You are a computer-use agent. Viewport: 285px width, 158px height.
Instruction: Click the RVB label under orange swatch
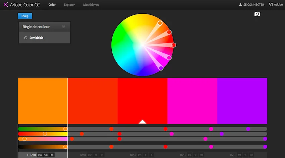(x=33, y=155)
